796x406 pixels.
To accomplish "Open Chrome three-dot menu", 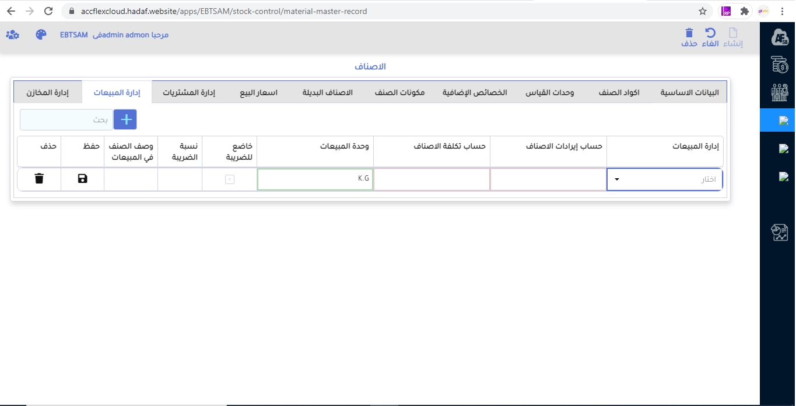I will pyautogui.click(x=781, y=11).
